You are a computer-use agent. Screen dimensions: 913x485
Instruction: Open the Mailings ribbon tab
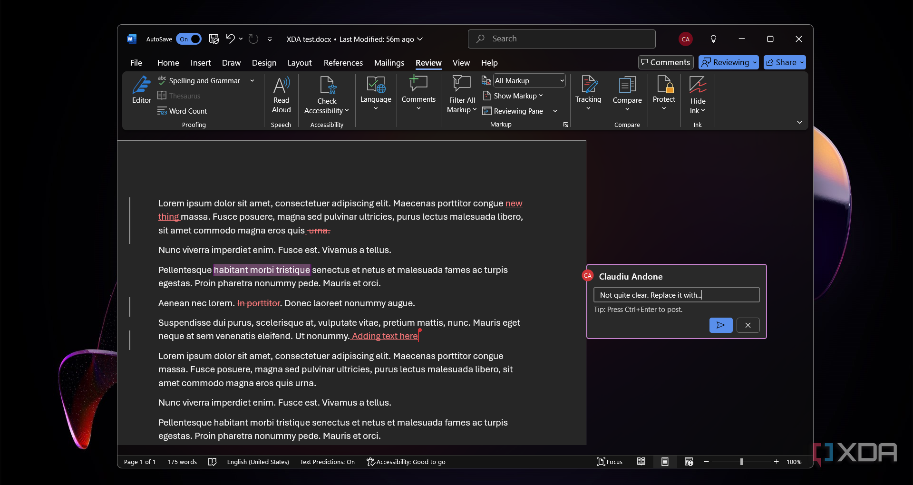tap(389, 63)
